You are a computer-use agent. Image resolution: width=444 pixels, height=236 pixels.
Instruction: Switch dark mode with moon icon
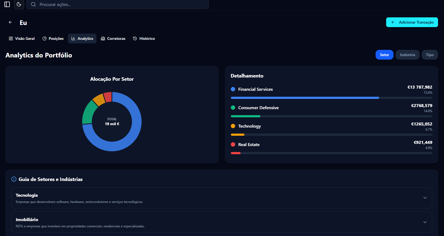19,4
